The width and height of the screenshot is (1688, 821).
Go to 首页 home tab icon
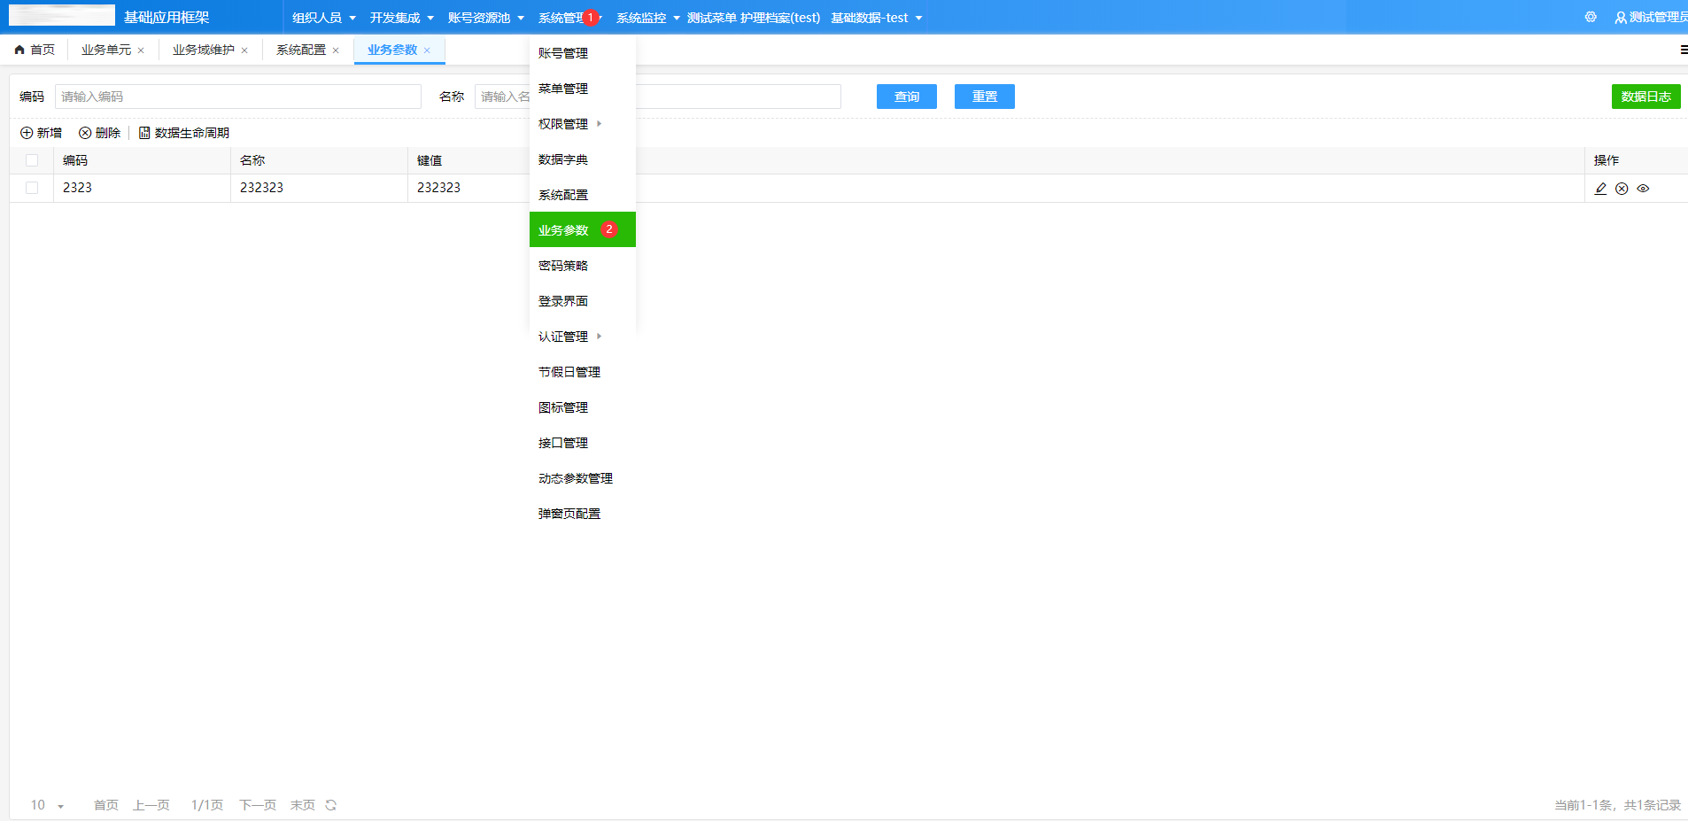(x=19, y=50)
